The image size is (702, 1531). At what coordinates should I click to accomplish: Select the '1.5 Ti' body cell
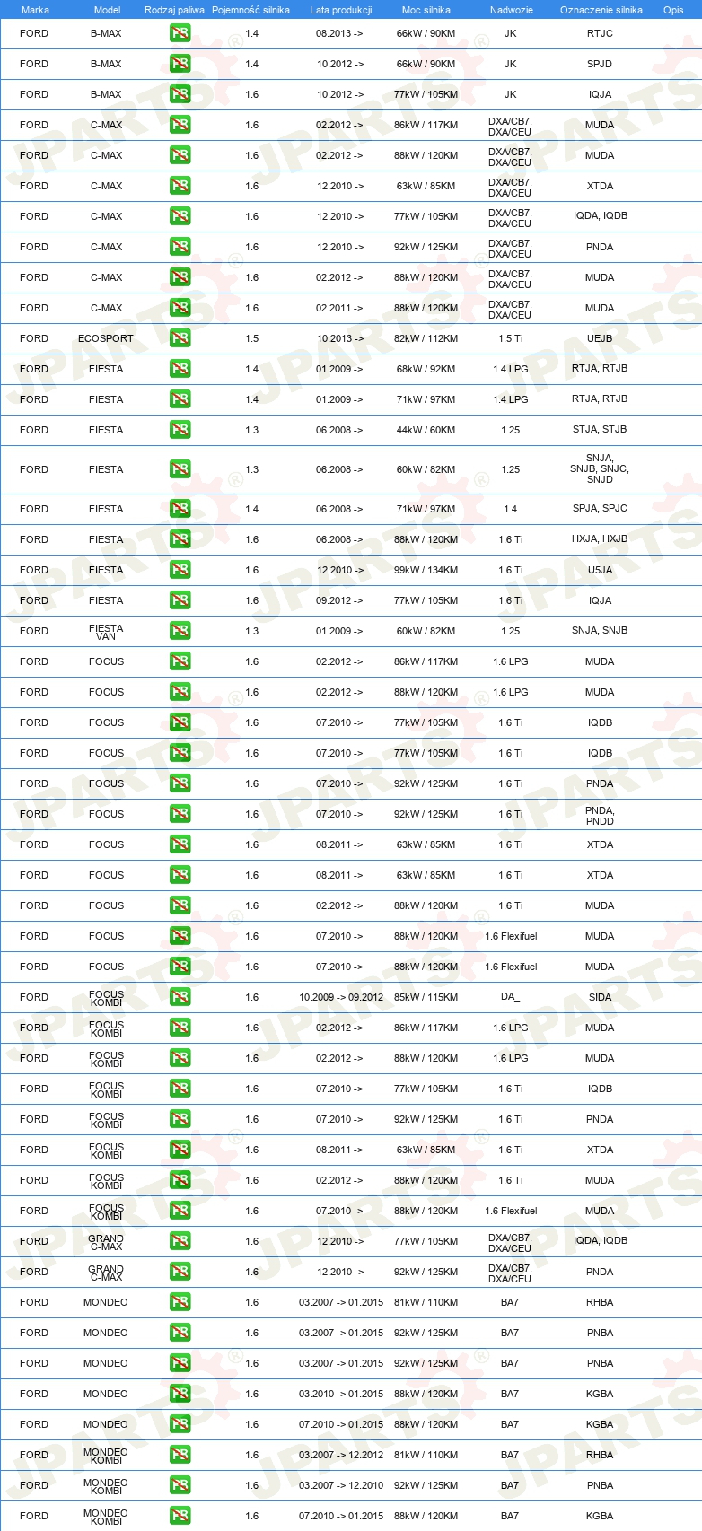[511, 338]
